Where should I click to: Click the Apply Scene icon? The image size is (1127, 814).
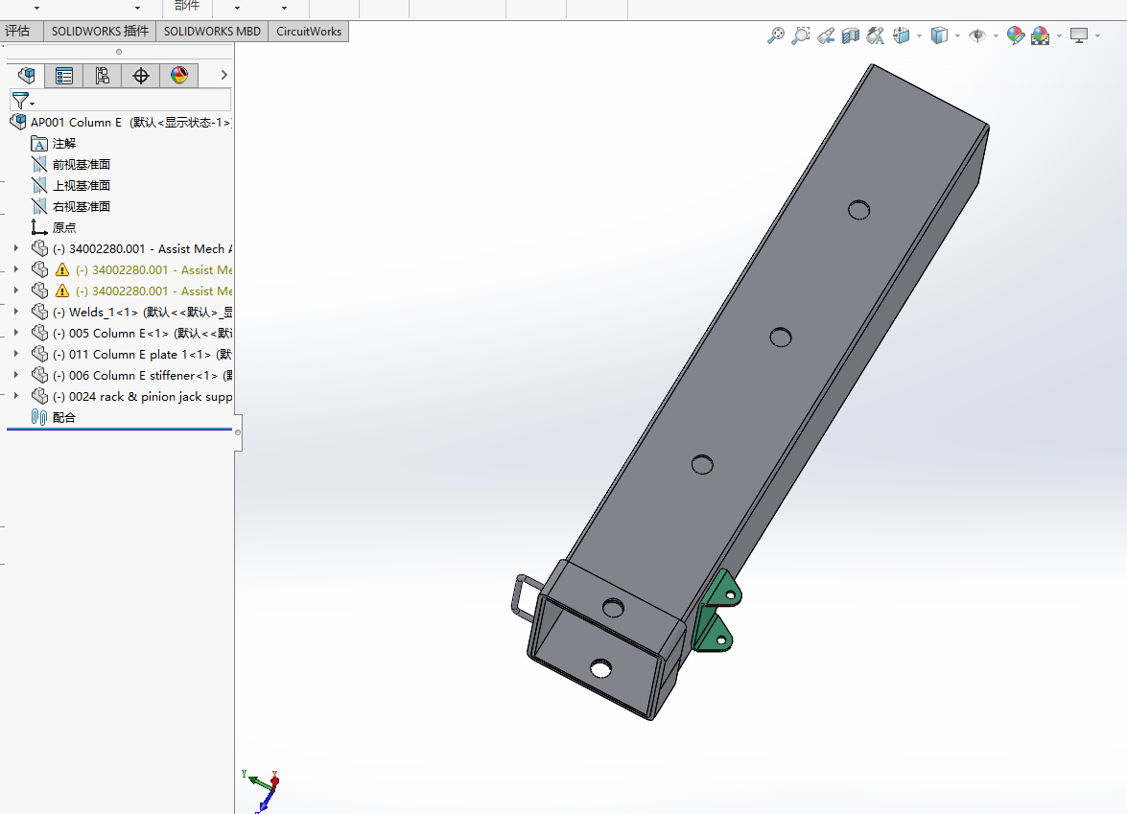[1040, 35]
